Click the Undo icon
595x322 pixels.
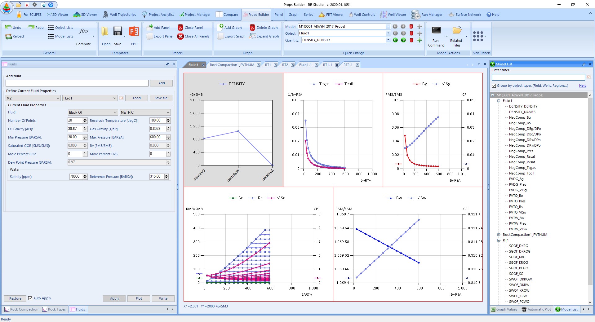tap(8, 27)
